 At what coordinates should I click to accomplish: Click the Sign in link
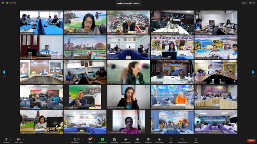click(x=244, y=3)
